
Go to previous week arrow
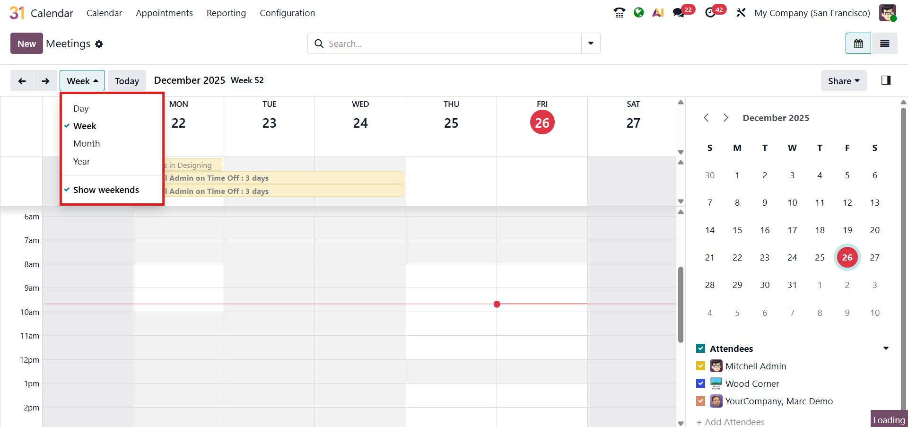[22, 81]
